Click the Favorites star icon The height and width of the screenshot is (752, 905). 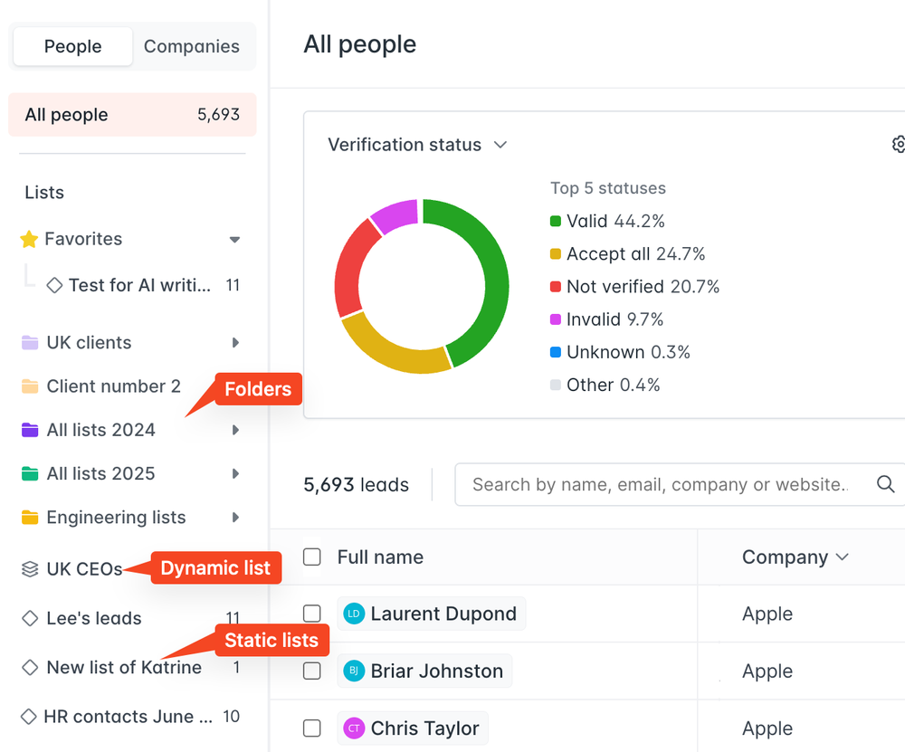coord(28,239)
